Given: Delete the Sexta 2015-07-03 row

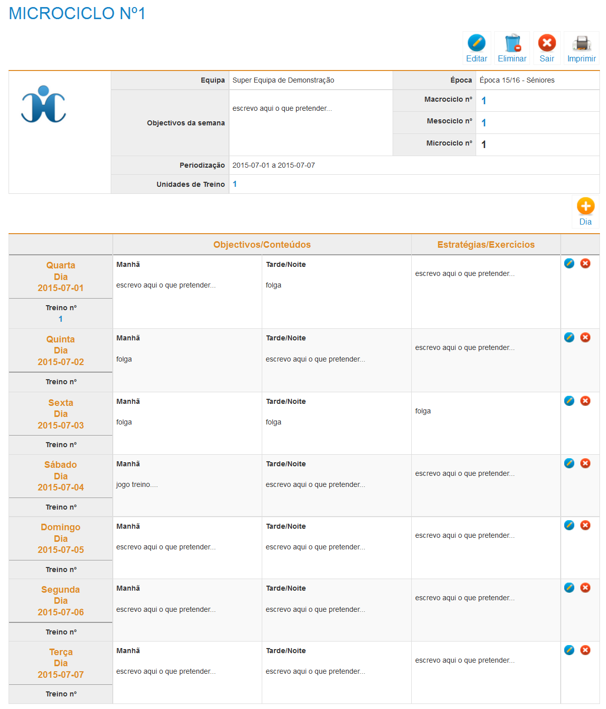Looking at the screenshot, I should 585,401.
